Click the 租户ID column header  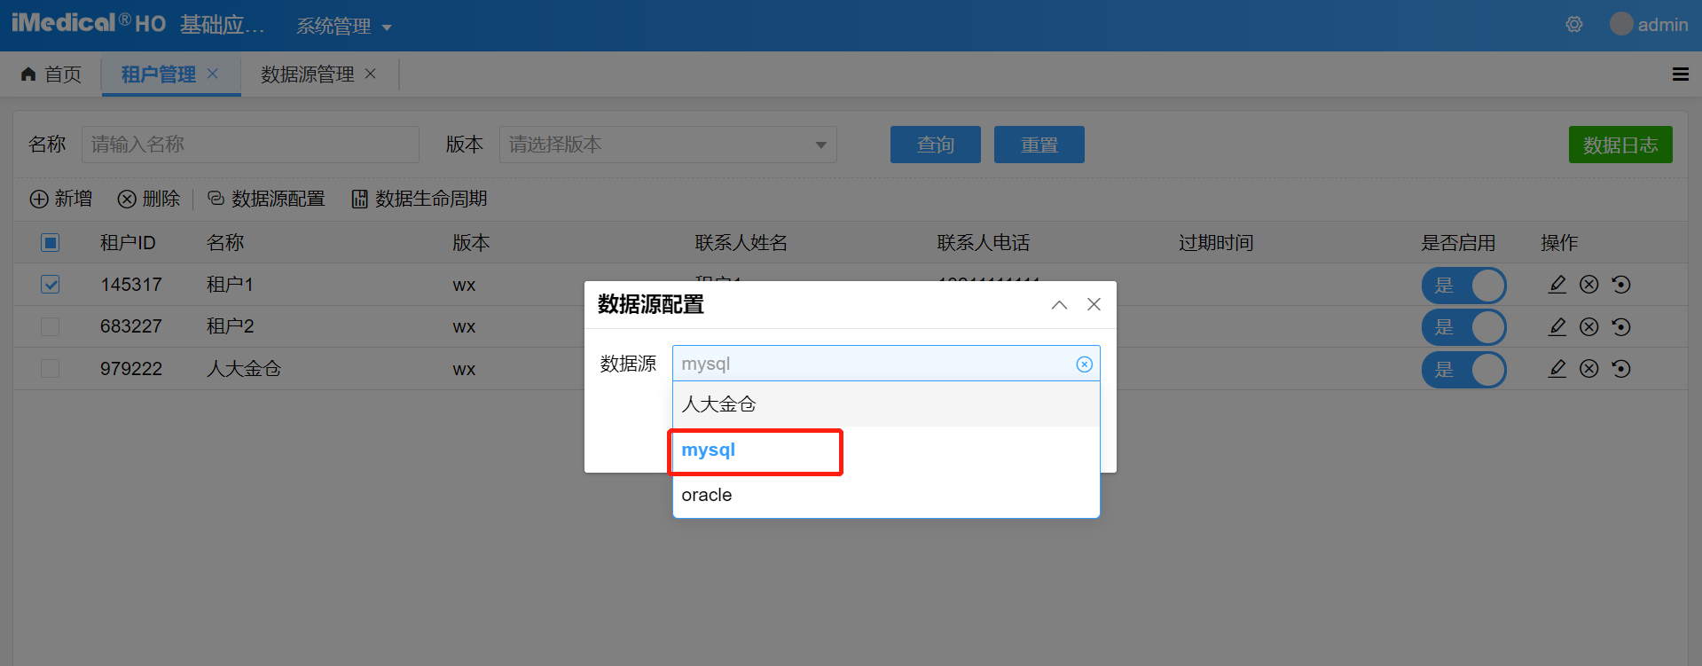[x=128, y=243]
